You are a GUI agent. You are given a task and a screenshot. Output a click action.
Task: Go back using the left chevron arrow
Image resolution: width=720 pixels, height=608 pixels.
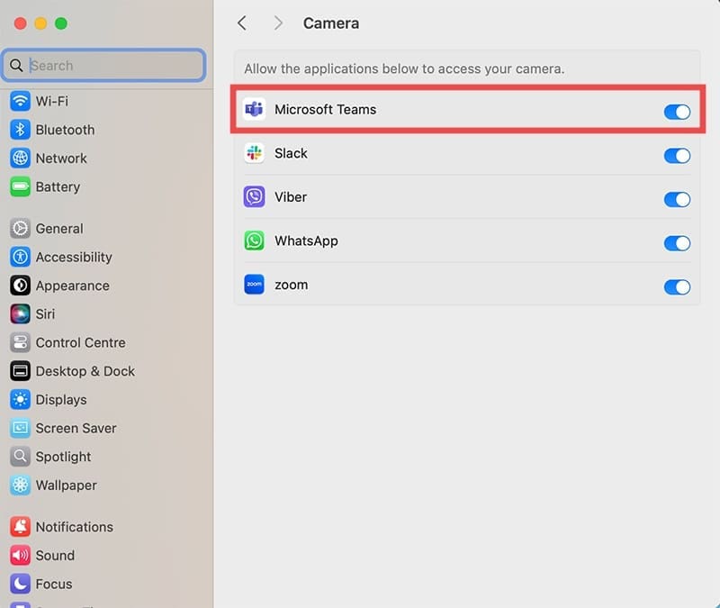tap(241, 23)
